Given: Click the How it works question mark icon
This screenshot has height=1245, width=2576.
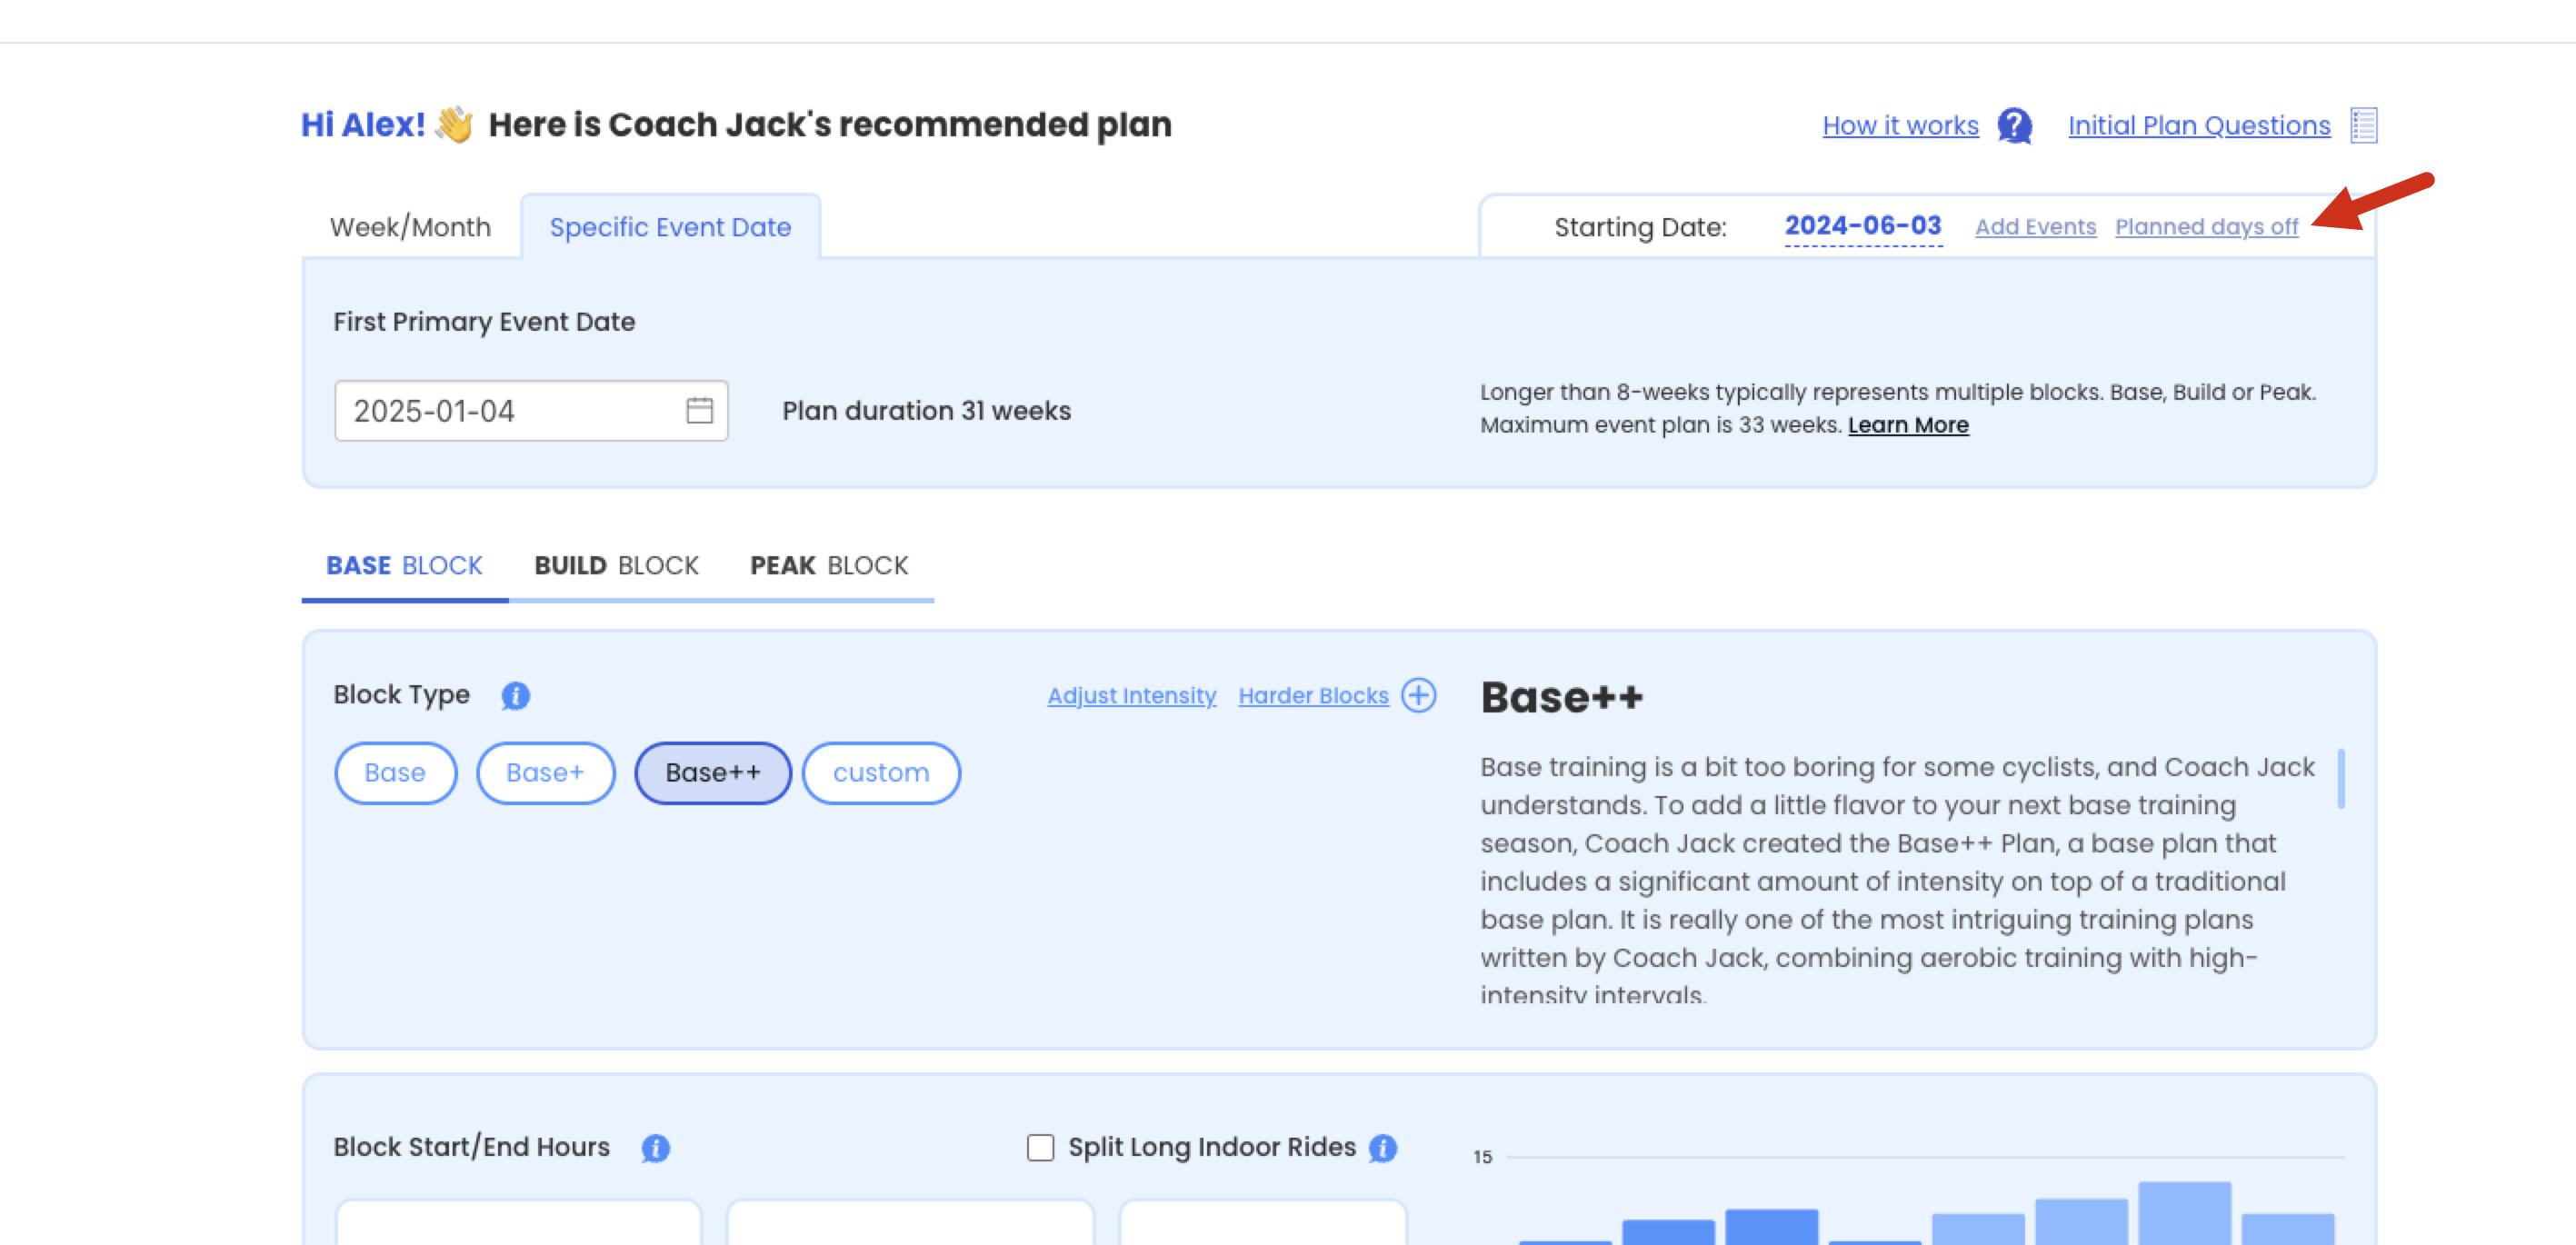Looking at the screenshot, I should (2014, 126).
